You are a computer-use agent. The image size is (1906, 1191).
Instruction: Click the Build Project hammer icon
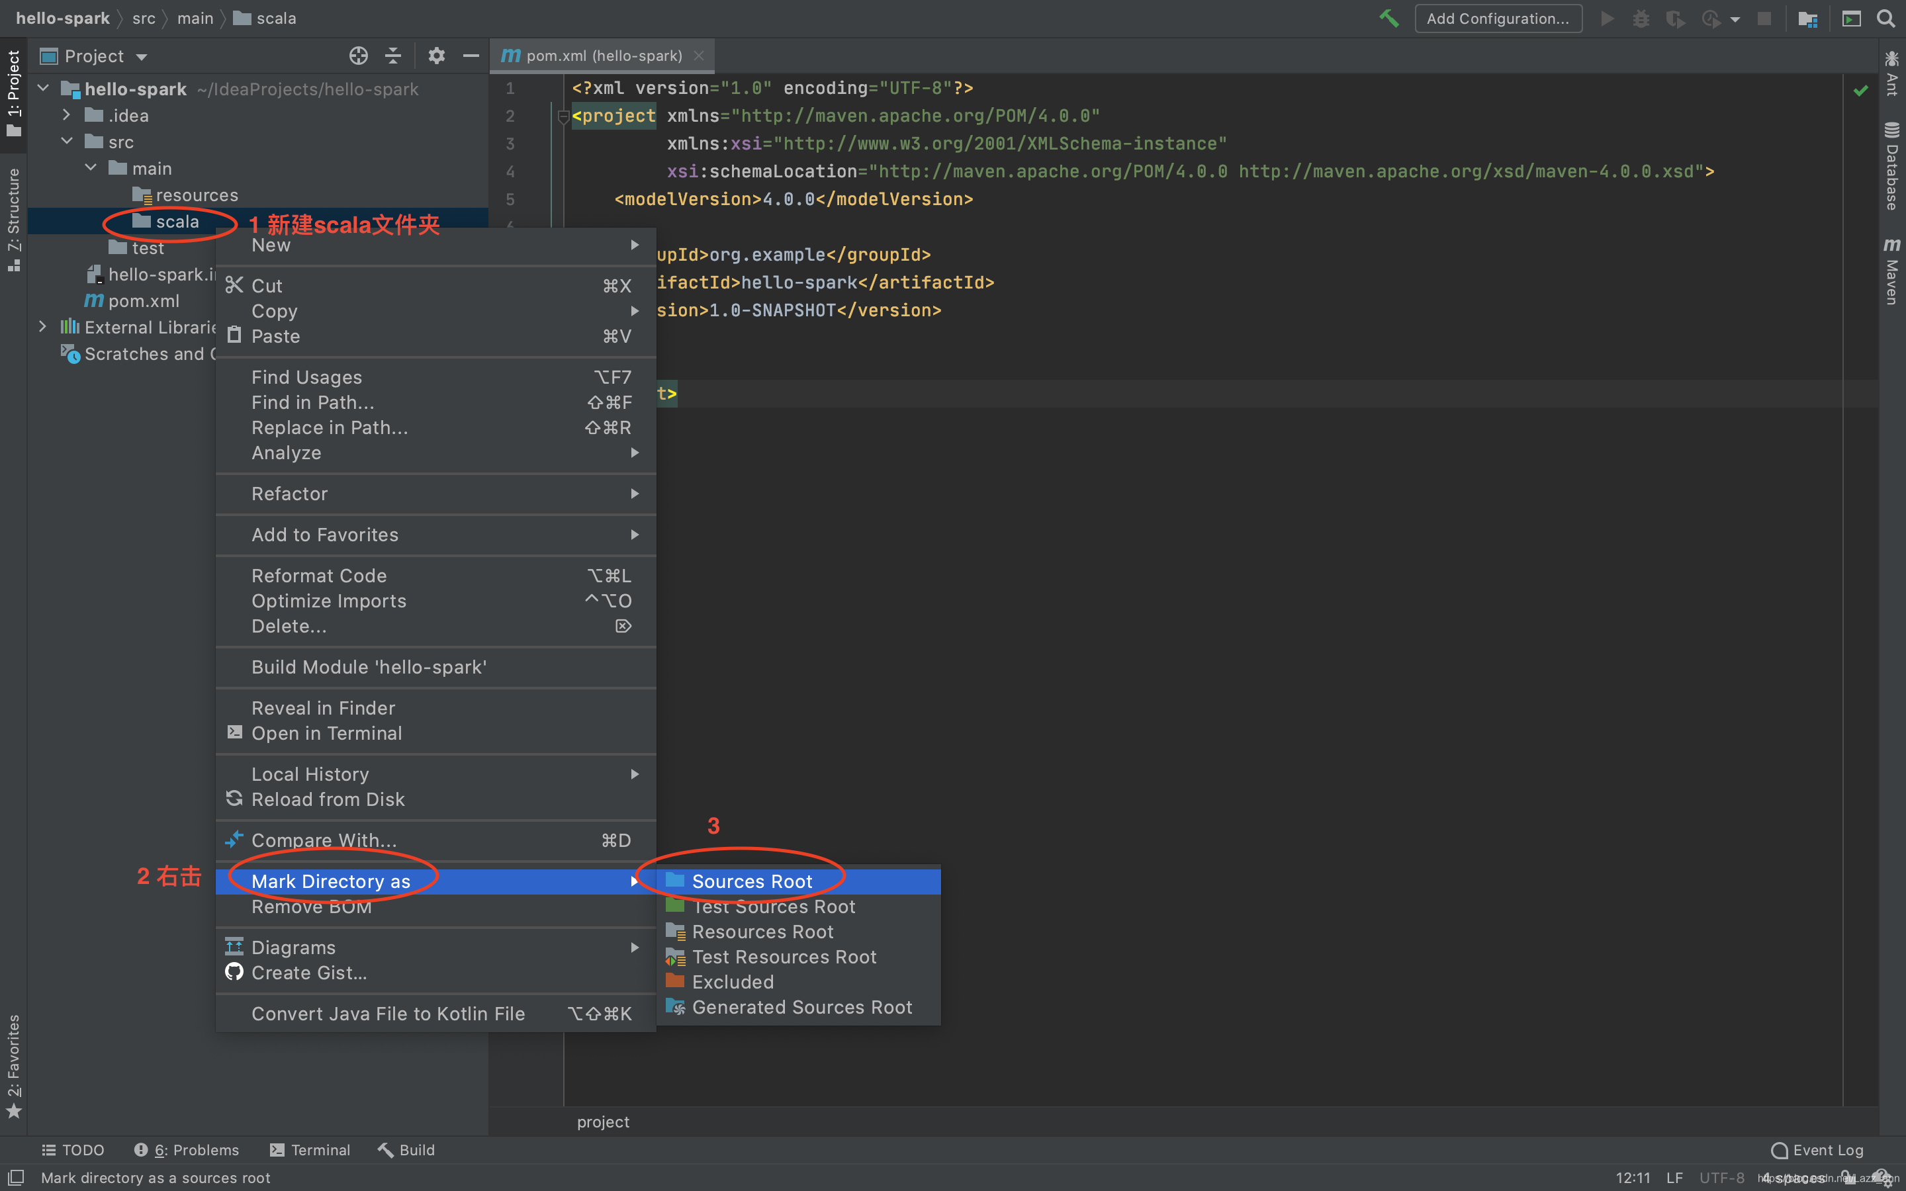coord(1389,18)
